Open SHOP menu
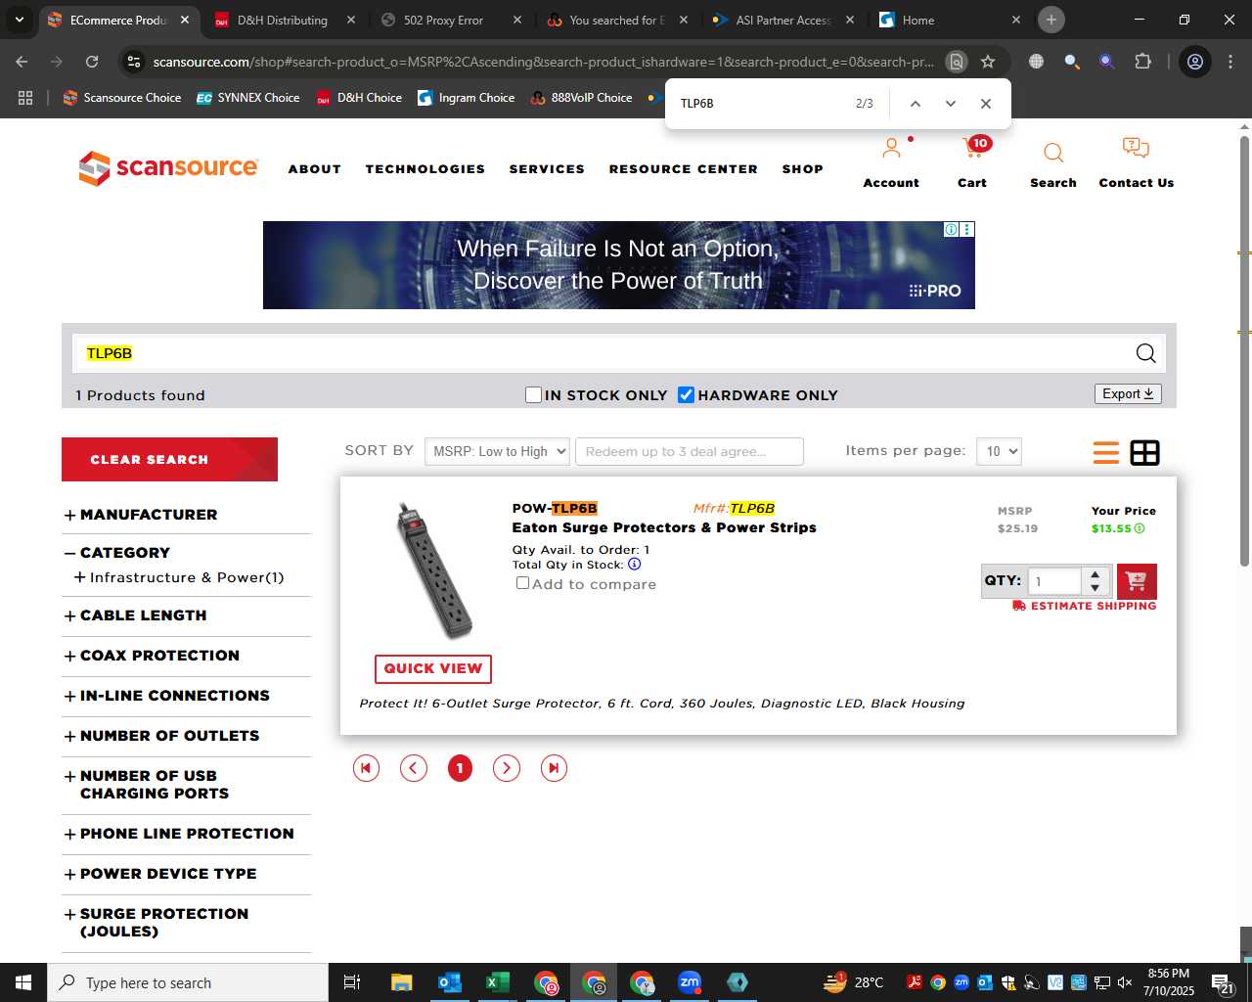Screen dimensions: 1252x1002 coord(803,169)
